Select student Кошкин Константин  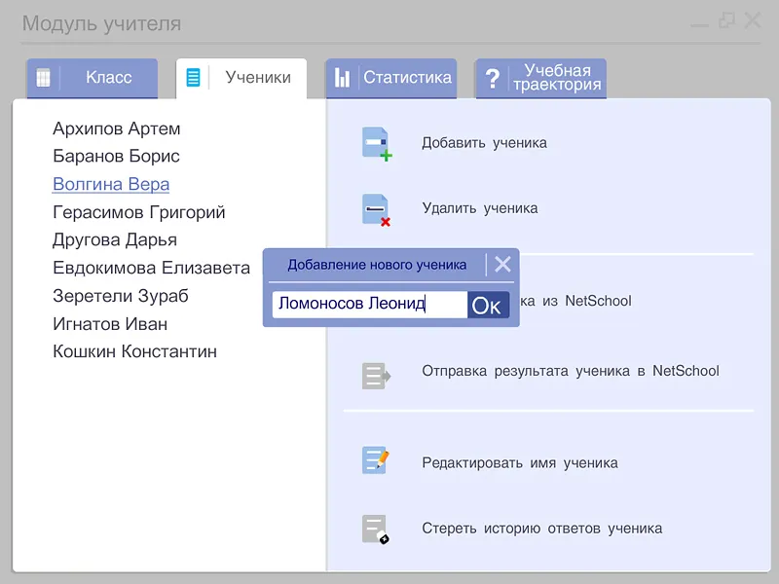pos(134,351)
